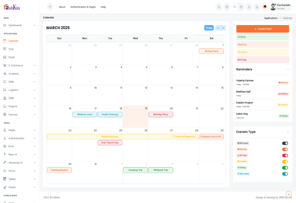Switch to dark mode moon icon
The width and height of the screenshot is (296, 203).
click(x=242, y=7)
